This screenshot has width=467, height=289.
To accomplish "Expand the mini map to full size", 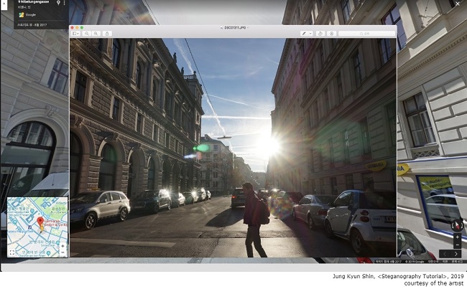I will point(11,252).
